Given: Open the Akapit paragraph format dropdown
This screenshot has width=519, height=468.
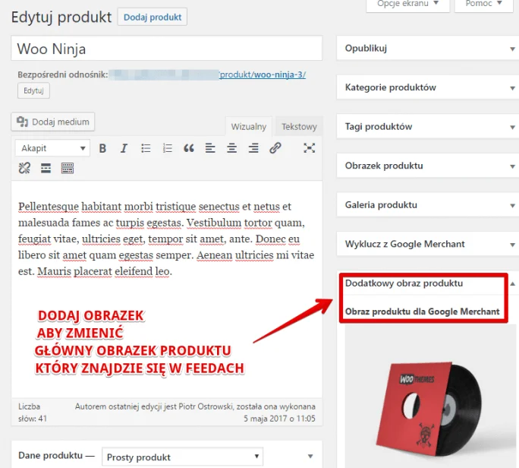Looking at the screenshot, I should tap(52, 148).
